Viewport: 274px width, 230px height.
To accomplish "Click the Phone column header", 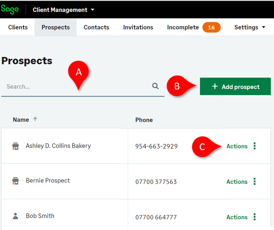I will (144, 120).
